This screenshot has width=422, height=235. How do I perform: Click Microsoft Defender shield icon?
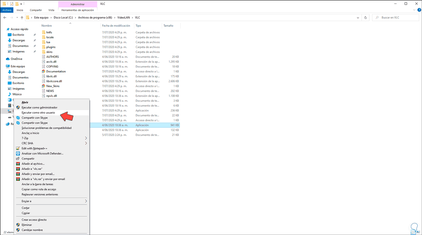point(18,153)
